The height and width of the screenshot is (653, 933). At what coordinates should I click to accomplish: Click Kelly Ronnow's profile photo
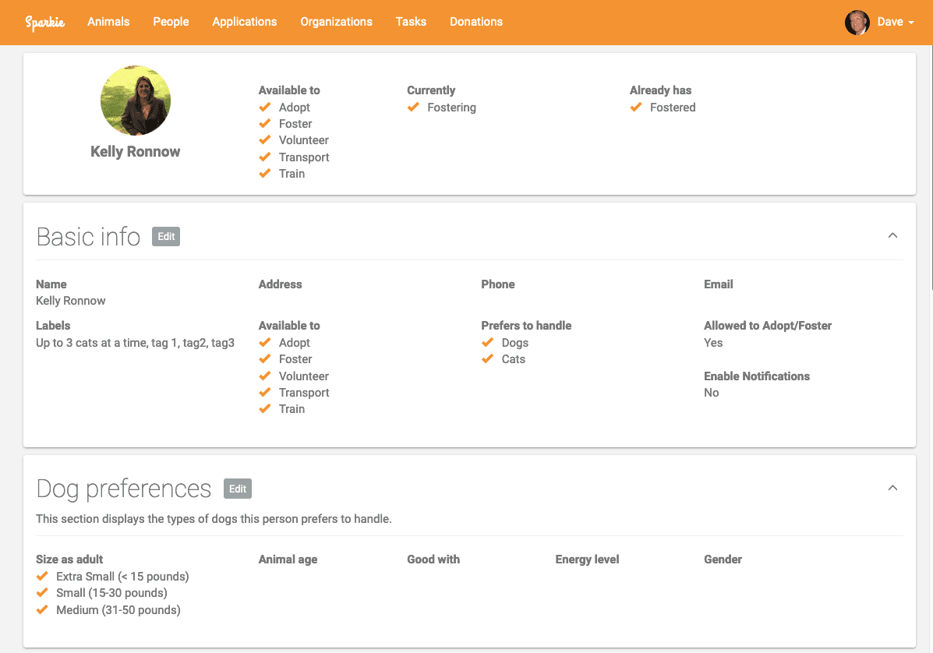point(136,101)
